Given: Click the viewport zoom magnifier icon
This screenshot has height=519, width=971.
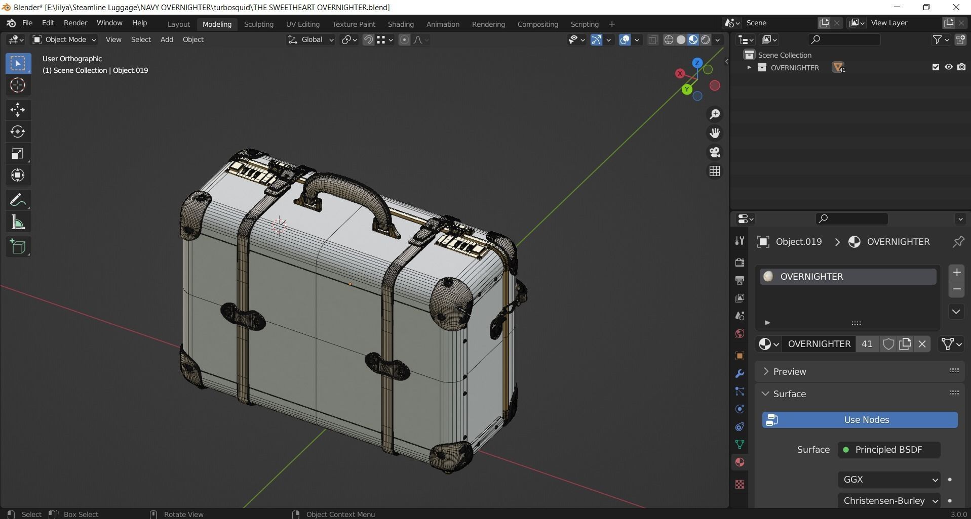Looking at the screenshot, I should coord(715,114).
